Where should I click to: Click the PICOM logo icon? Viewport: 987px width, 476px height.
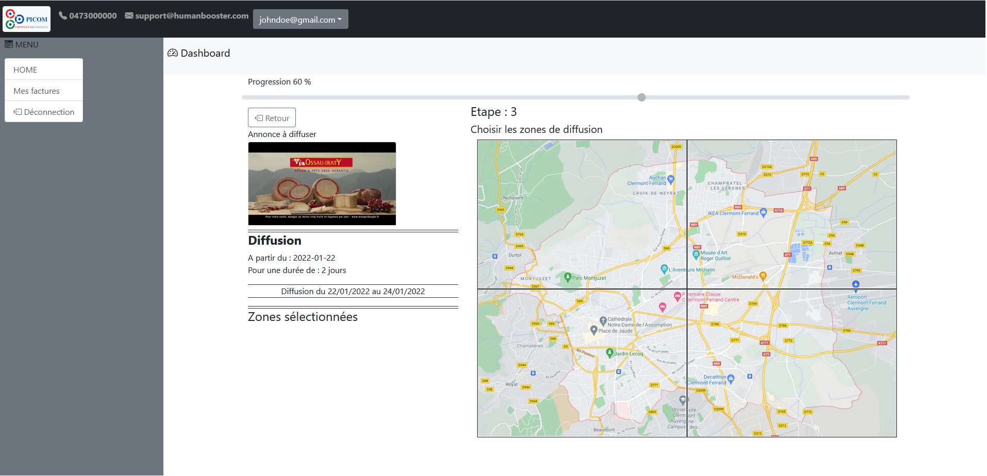pyautogui.click(x=27, y=19)
